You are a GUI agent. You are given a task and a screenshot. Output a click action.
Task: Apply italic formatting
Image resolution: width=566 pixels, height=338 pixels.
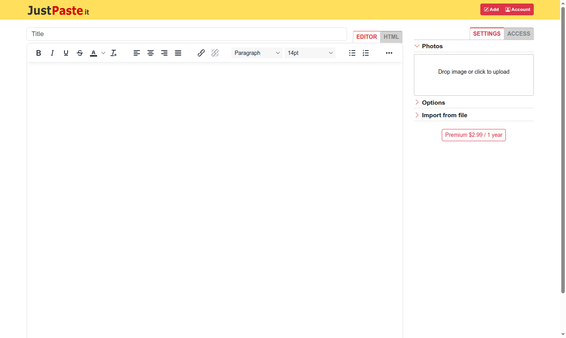click(x=52, y=53)
